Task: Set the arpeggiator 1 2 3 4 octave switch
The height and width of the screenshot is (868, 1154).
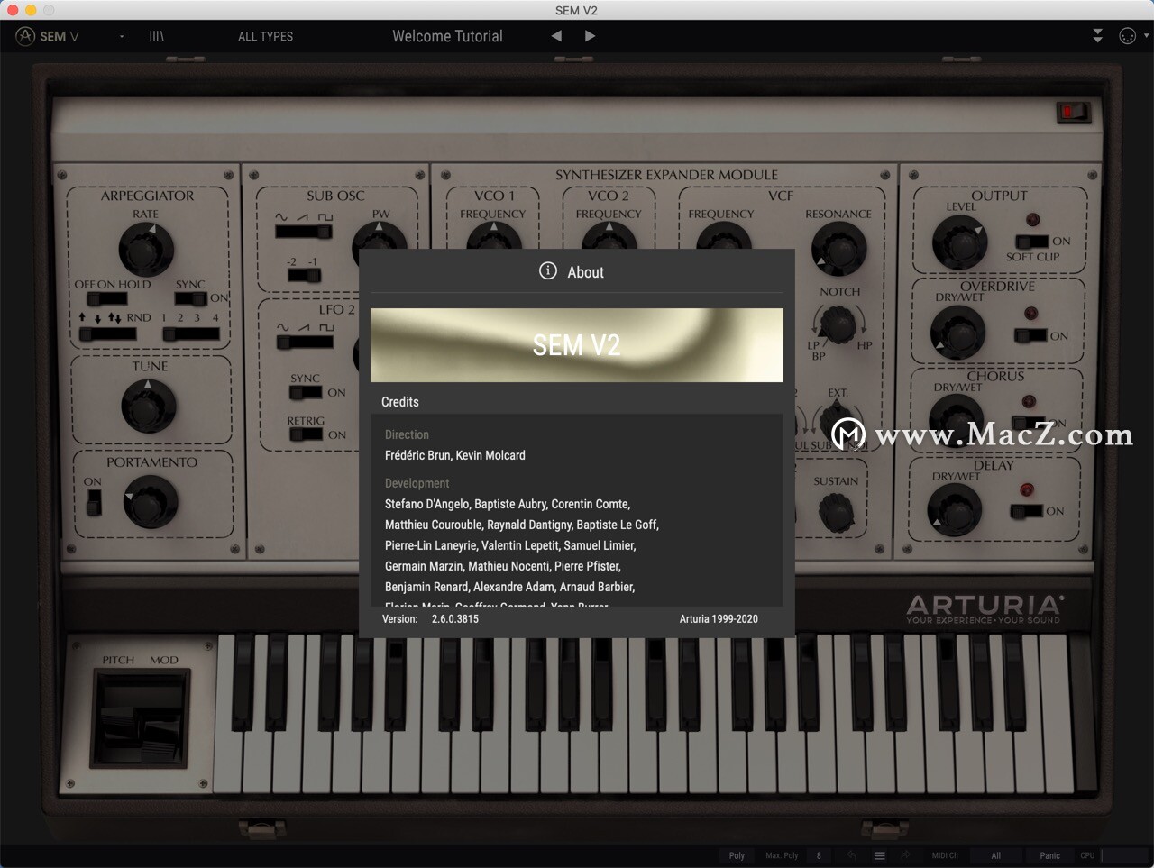Action: tap(190, 333)
